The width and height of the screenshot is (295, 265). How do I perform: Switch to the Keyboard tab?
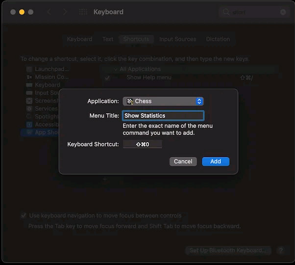pos(79,39)
